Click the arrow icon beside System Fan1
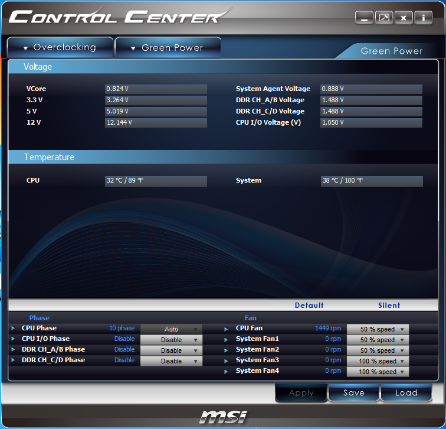The width and height of the screenshot is (446, 429). click(x=226, y=340)
